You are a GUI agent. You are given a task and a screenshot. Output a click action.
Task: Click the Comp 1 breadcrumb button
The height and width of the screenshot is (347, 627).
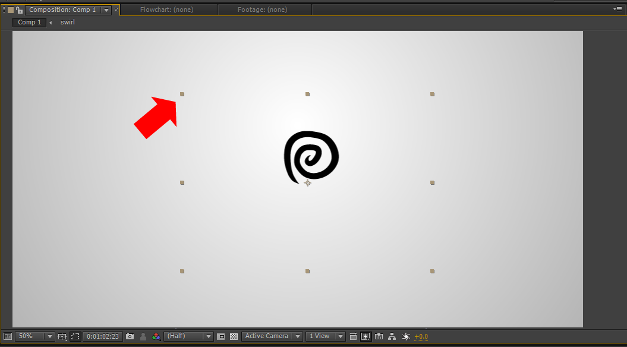(29, 23)
